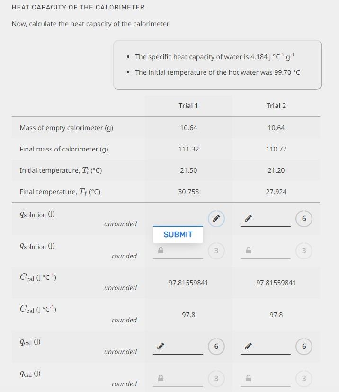Click the pencil icon for Trial 1 qsolution unrounded

point(216,219)
